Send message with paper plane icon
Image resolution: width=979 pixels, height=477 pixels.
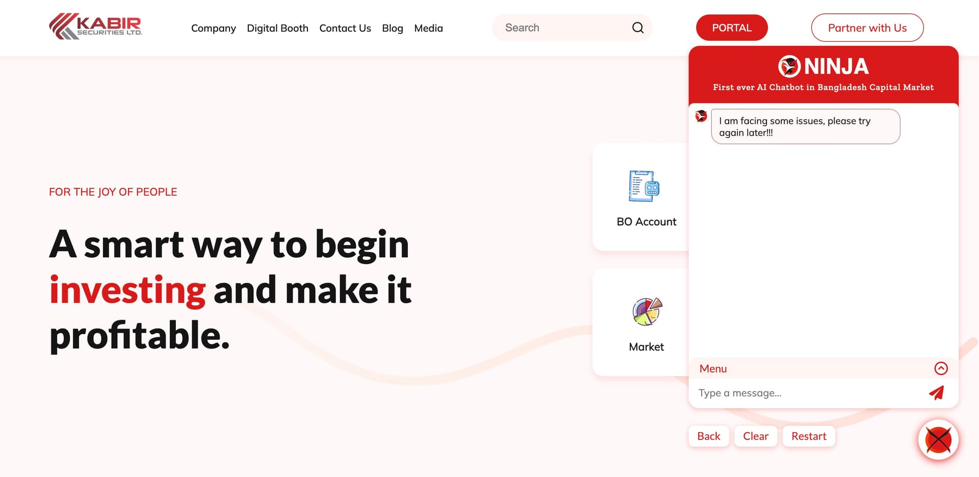(x=936, y=392)
